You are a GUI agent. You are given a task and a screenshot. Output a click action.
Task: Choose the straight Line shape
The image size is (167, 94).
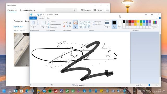[81, 22]
